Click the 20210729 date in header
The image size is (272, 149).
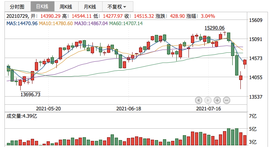(x=17, y=16)
